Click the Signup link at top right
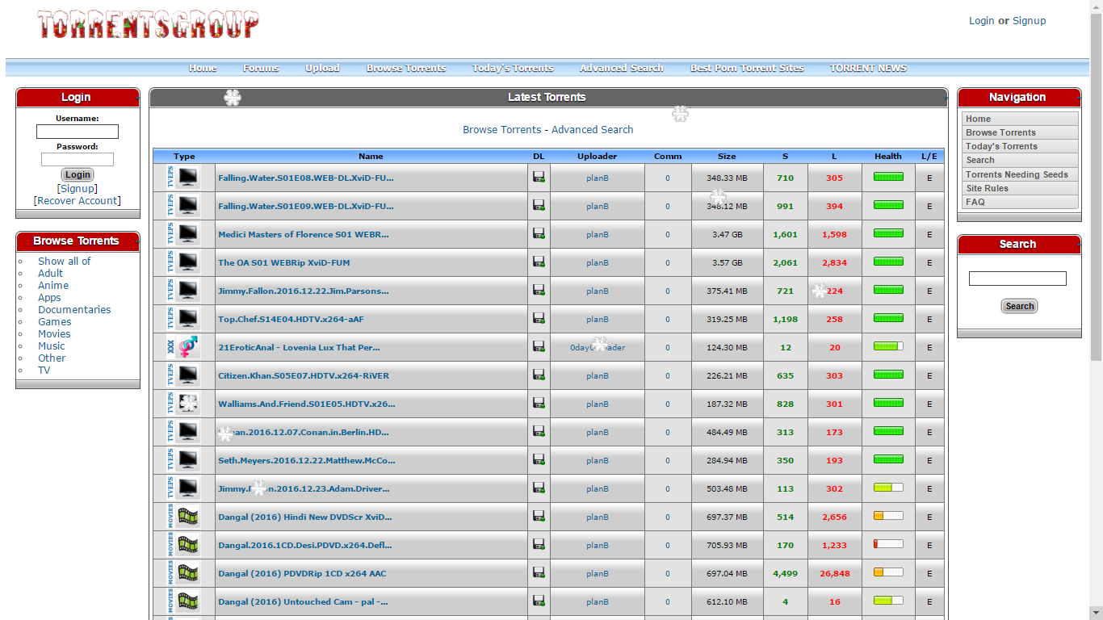The image size is (1103, 620). pyautogui.click(x=1029, y=21)
